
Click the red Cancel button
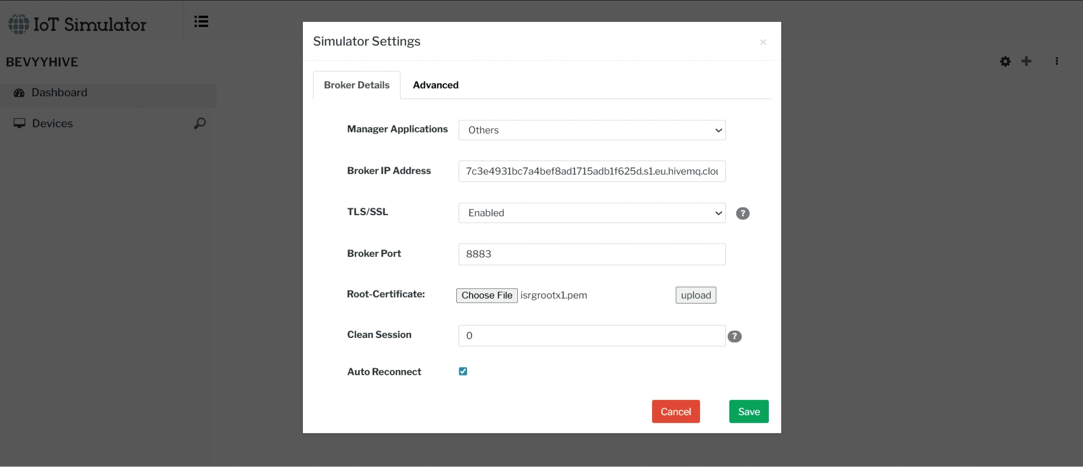coord(676,412)
